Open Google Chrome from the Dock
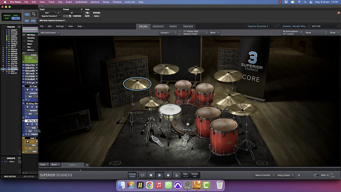This screenshot has height=192, width=341. pyautogui.click(x=149, y=185)
